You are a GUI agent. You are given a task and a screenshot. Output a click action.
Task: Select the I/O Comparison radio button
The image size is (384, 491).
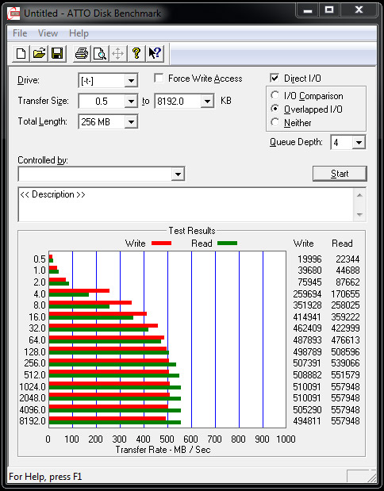click(x=275, y=95)
